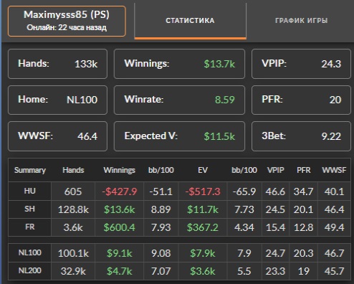
Task: Click the Summary column header
Action: click(x=30, y=170)
